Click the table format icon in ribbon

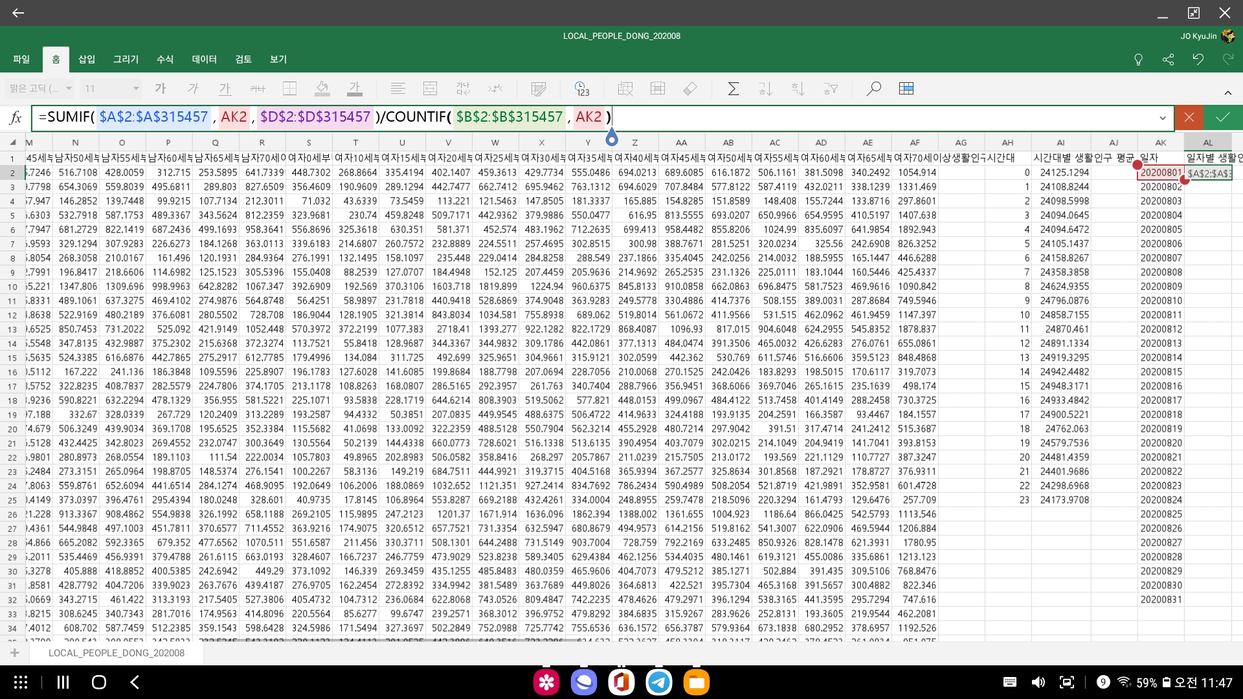(906, 89)
